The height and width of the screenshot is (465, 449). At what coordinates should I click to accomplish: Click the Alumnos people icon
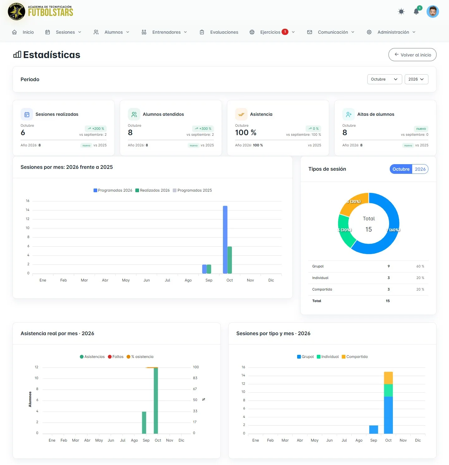pyautogui.click(x=96, y=32)
